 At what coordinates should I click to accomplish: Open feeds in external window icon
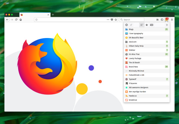pyautogui.click(x=131, y=25)
